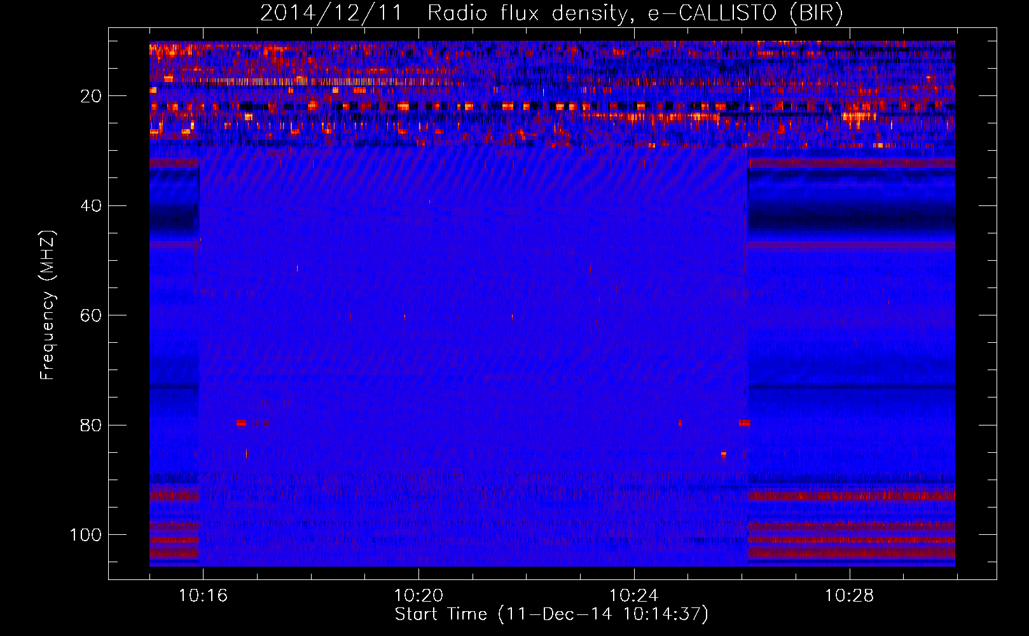Screen dimensions: 1029x636
Task: Click the 'Frequency (MHZ)' axis label
Action: [x=48, y=305]
